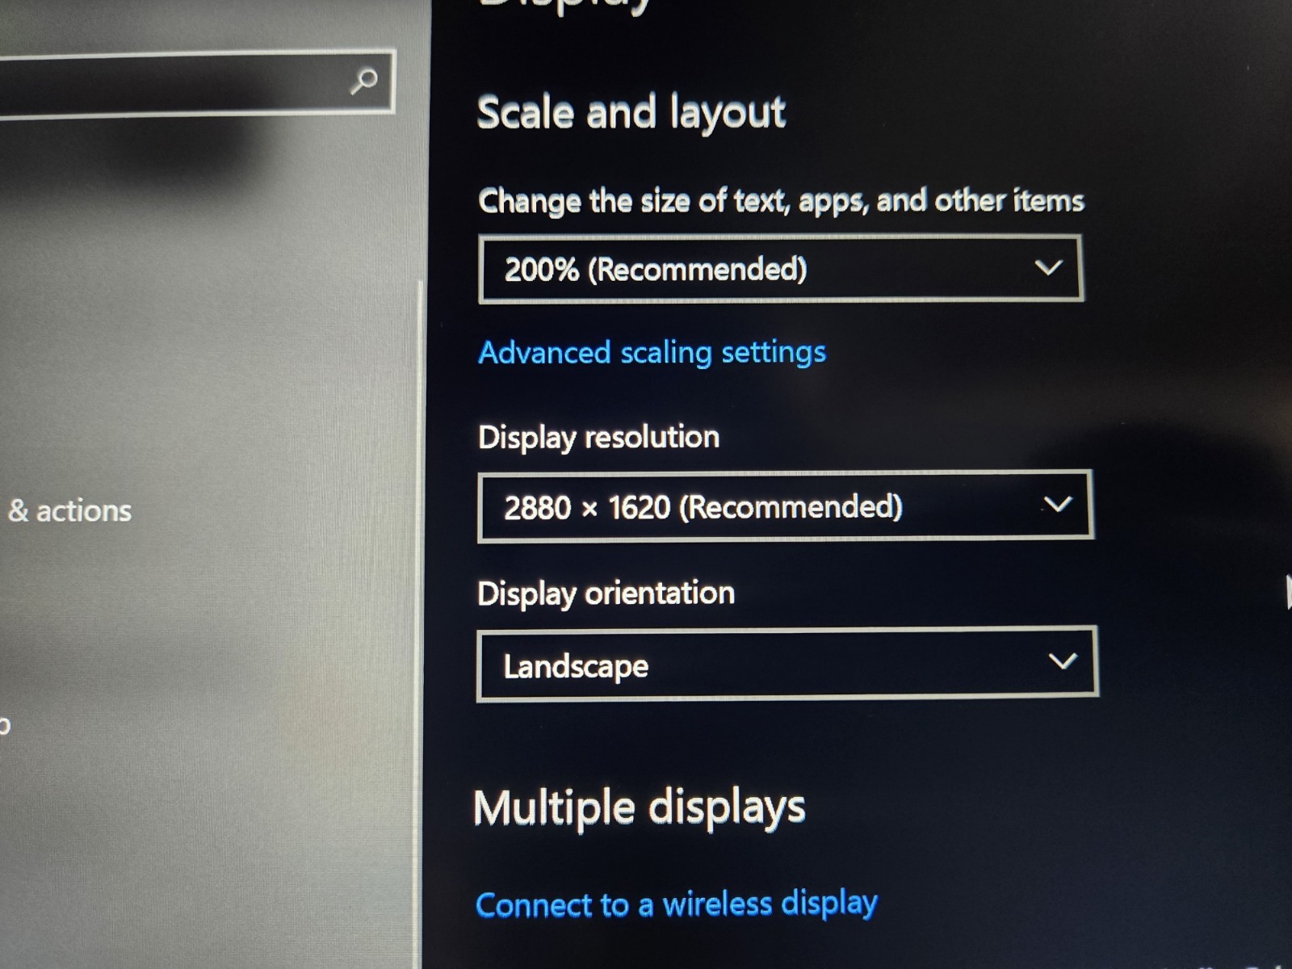The height and width of the screenshot is (969, 1292).
Task: Select the '& actions' sidebar item
Action: [x=69, y=511]
